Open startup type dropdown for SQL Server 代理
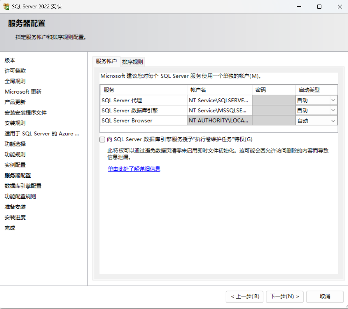 (333, 100)
